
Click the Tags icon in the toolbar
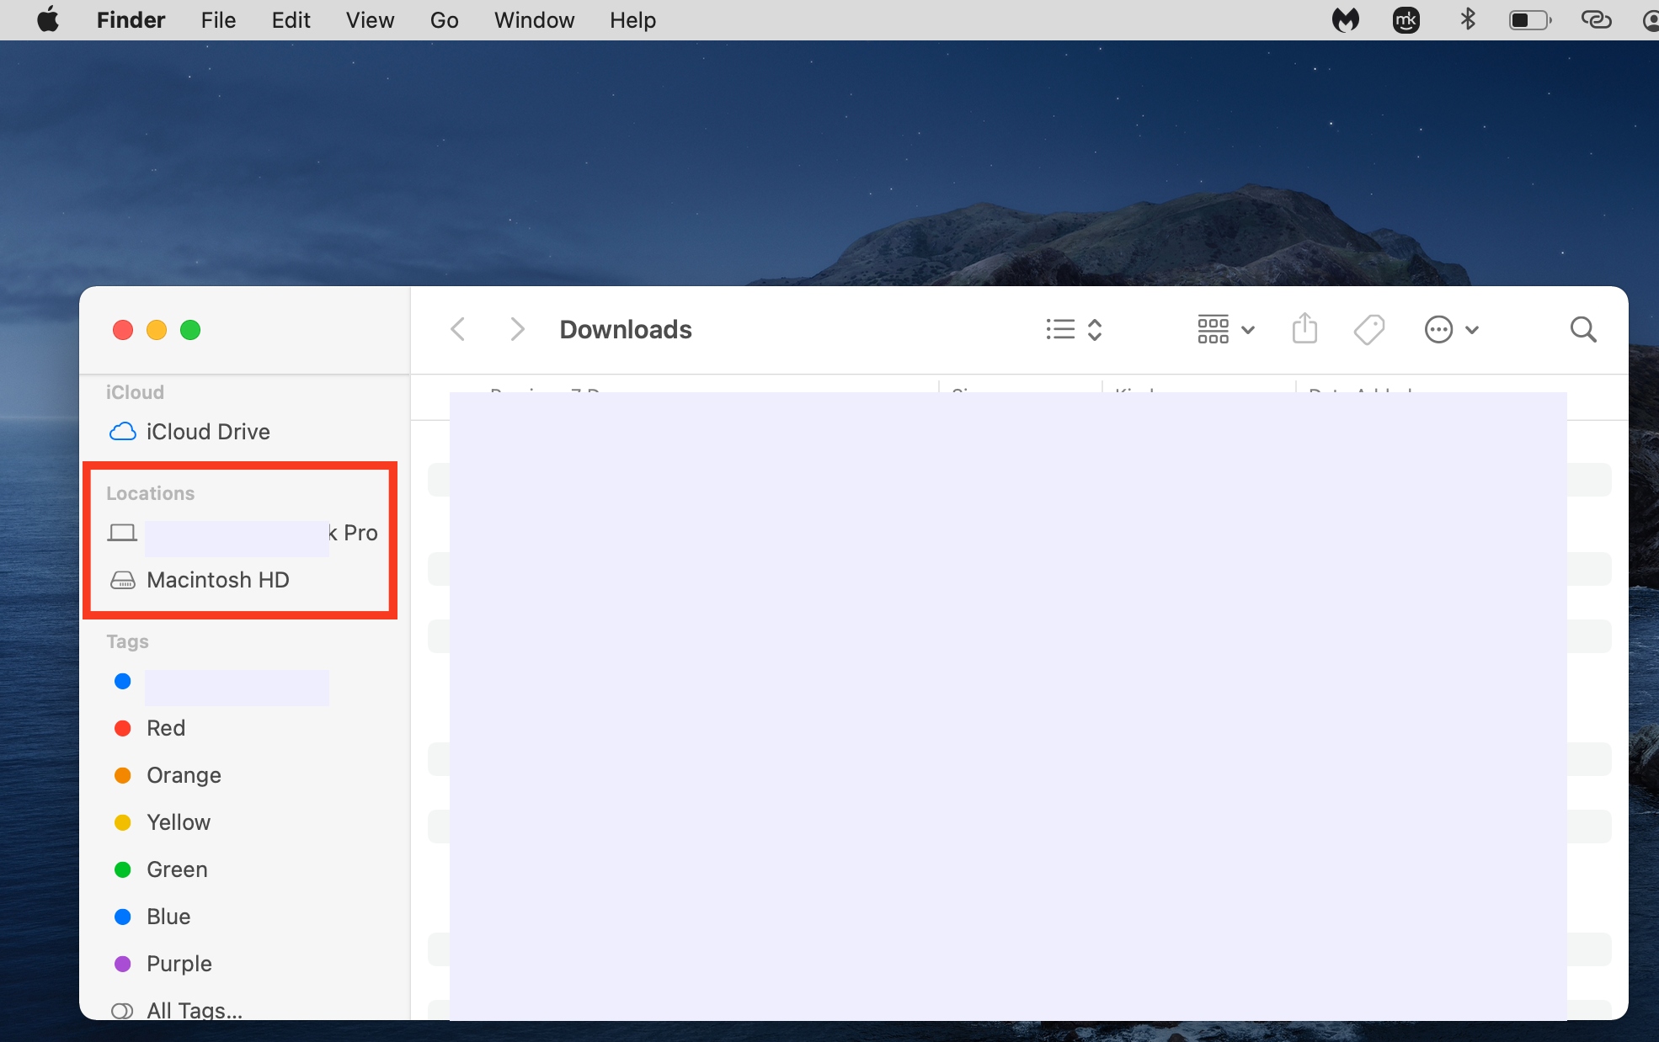coord(1369,329)
